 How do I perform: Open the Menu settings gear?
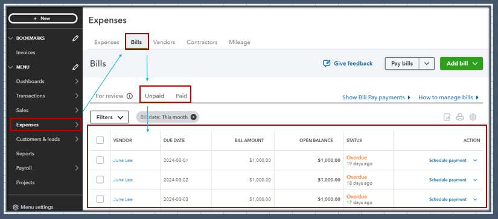tap(15, 208)
